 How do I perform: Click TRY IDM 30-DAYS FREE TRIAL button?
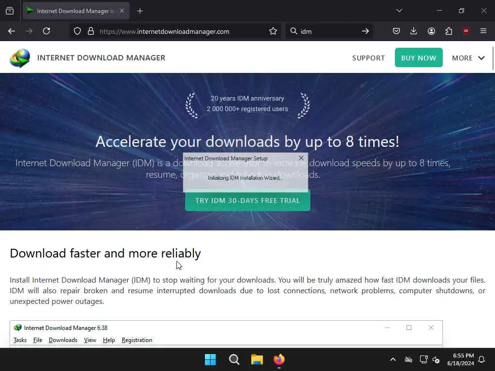click(247, 200)
